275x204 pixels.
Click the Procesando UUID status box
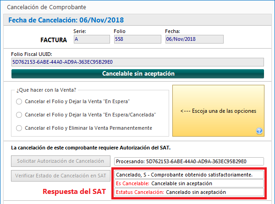tap(189, 161)
